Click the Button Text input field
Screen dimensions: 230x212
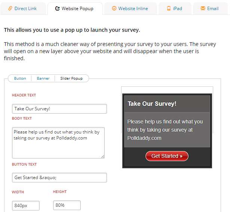[59, 178]
